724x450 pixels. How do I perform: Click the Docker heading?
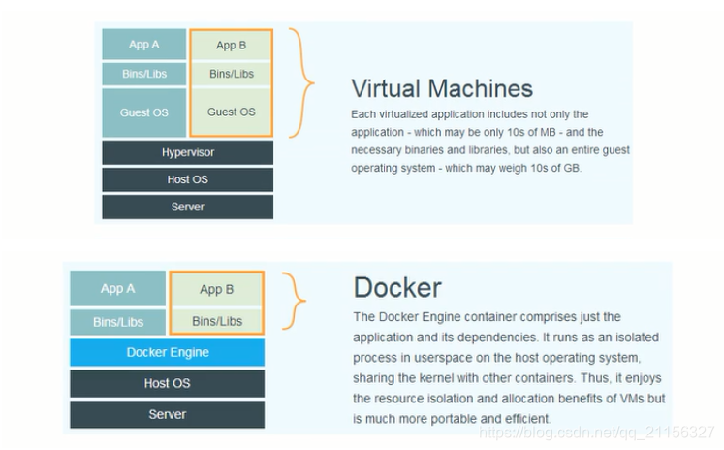tap(397, 287)
